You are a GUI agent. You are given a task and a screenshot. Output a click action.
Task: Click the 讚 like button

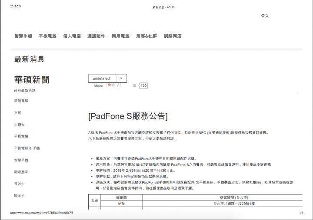point(134,85)
